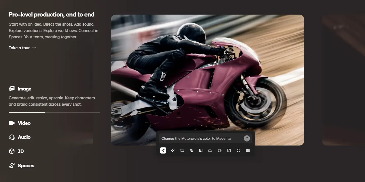The width and height of the screenshot is (365, 182).
Task: Choose the bandage heal tool
Action: point(172,150)
